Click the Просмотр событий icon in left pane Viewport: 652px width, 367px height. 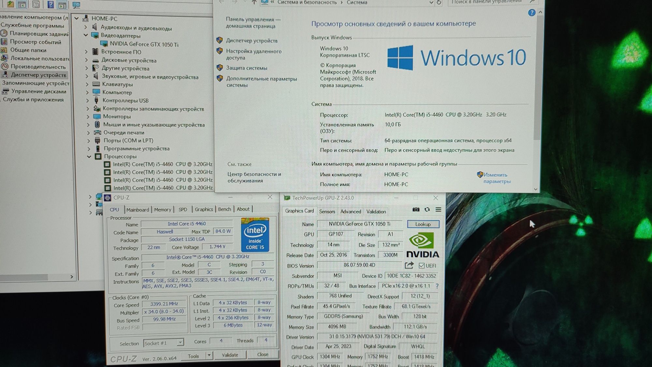pyautogui.click(x=4, y=42)
